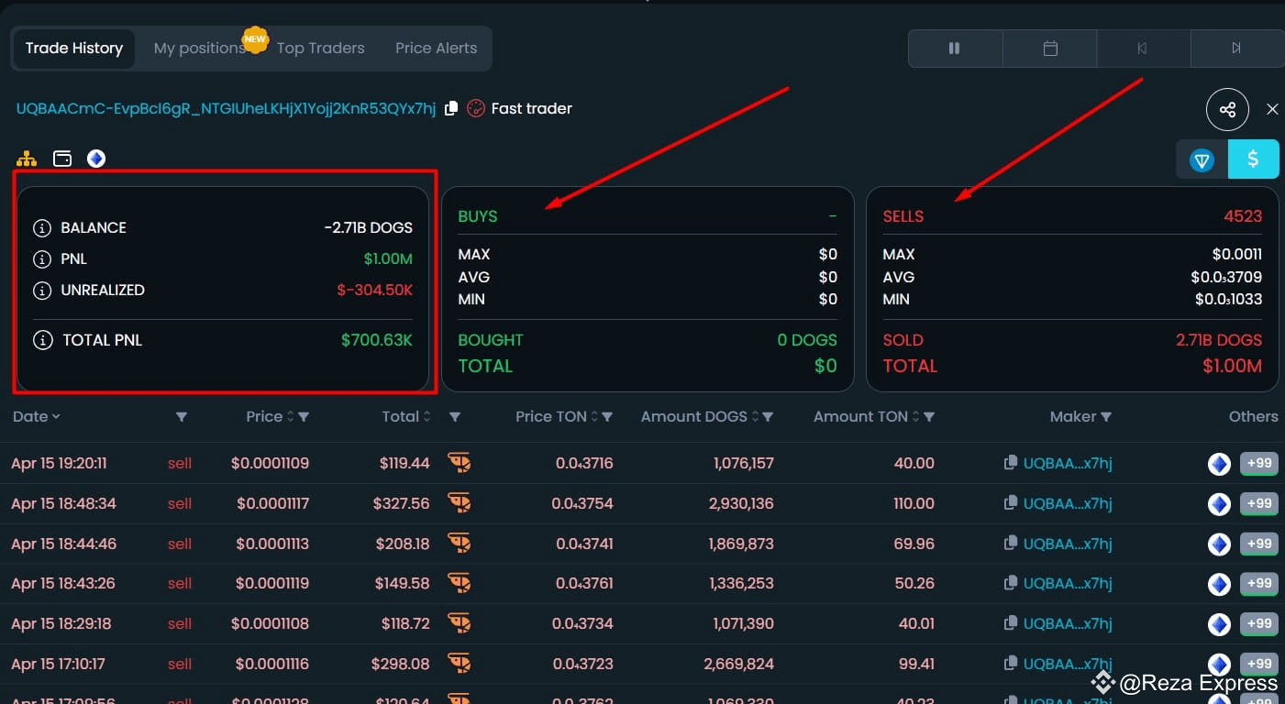1285x704 pixels.
Task: Click the Fast trader emoji badge
Action: 475,107
